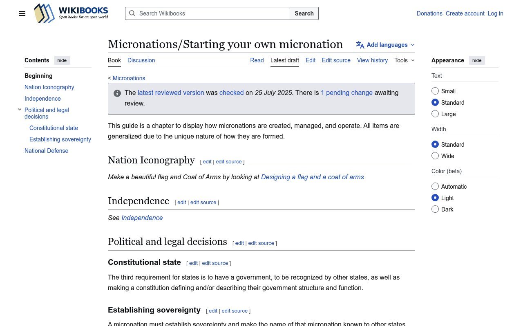Jump to Establishing sovereignty in contents

[x=60, y=139]
